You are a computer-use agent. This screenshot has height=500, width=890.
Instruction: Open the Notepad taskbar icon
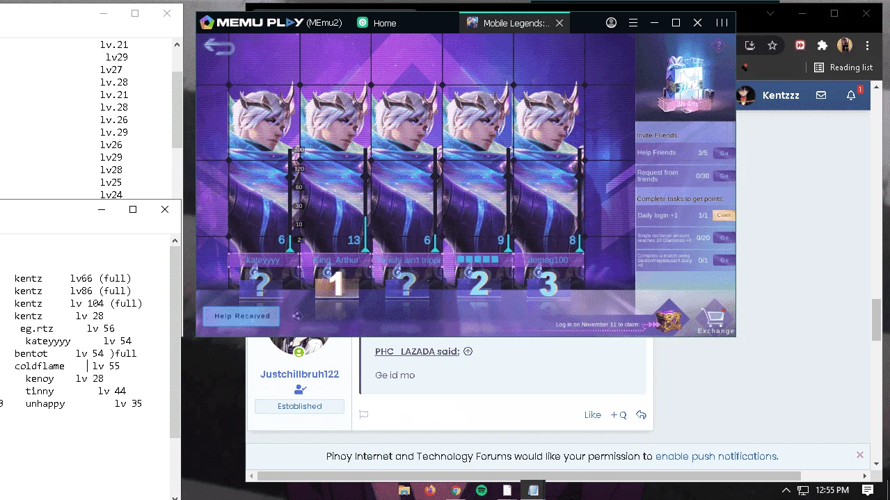[x=534, y=490]
